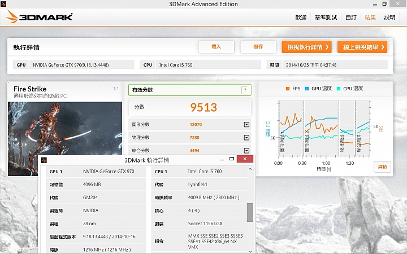This screenshot has height=254, width=407.
Task: Open the 歡迎 tab
Action: pos(301,17)
